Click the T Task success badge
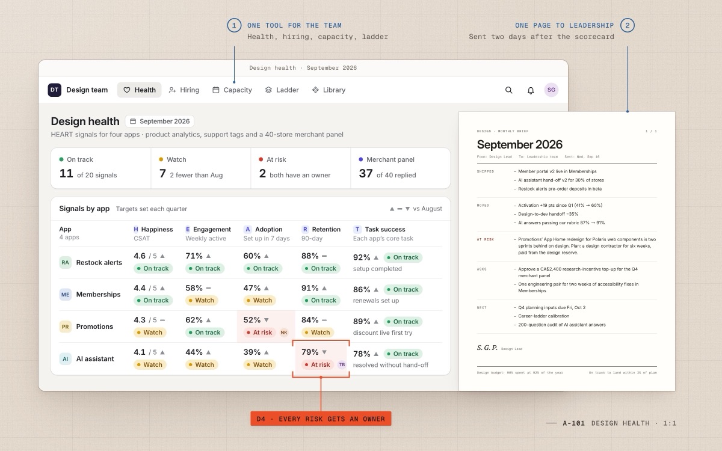 (357, 229)
